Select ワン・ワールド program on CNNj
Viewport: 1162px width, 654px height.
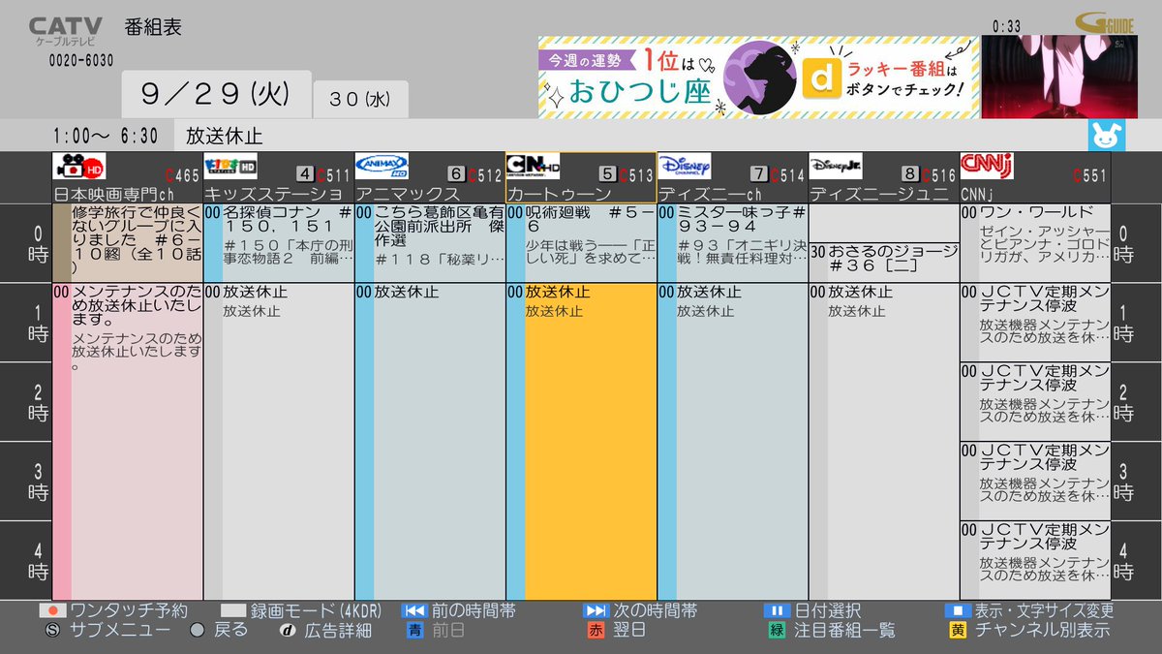click(1035, 243)
